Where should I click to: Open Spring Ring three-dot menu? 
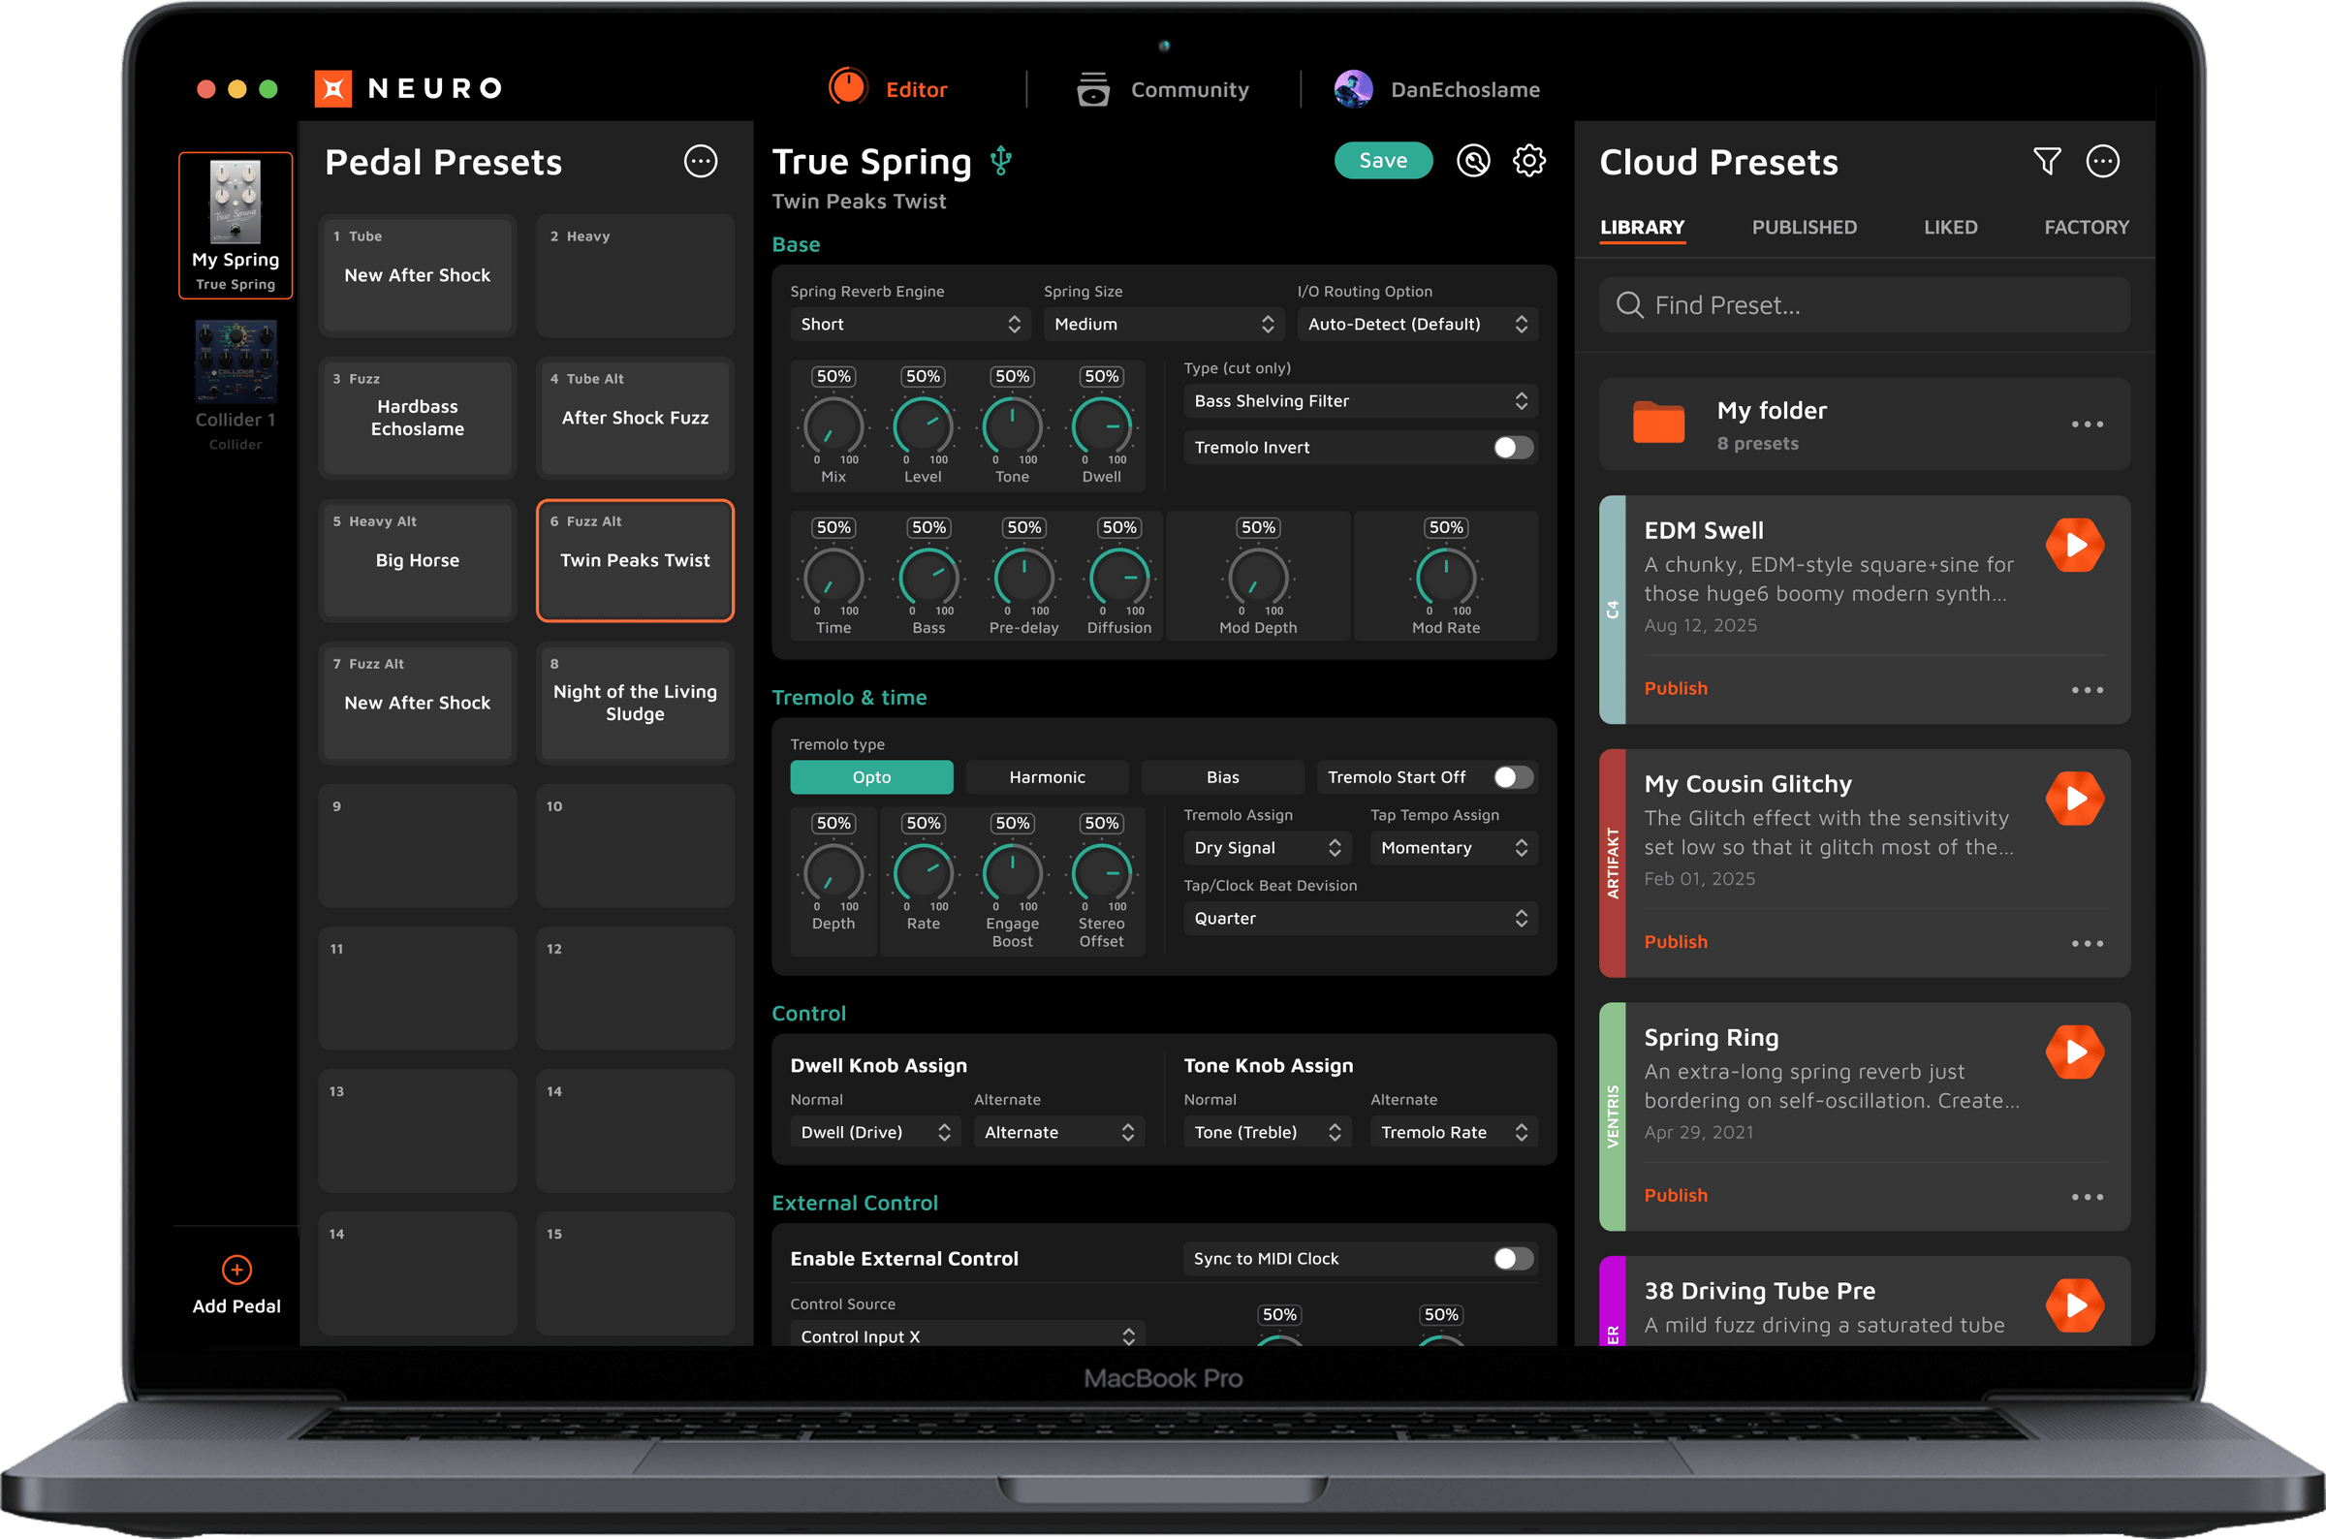point(2087,1197)
